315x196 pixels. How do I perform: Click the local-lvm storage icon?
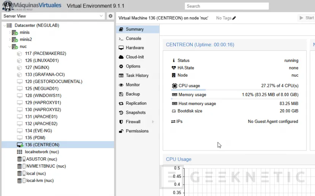21,180
